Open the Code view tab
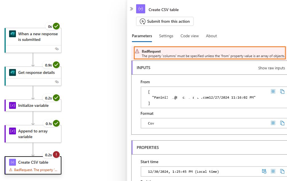287x181 pixels. [x=190, y=36]
